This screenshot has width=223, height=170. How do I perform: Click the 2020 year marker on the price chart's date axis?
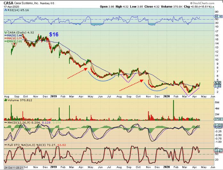pos(166,96)
